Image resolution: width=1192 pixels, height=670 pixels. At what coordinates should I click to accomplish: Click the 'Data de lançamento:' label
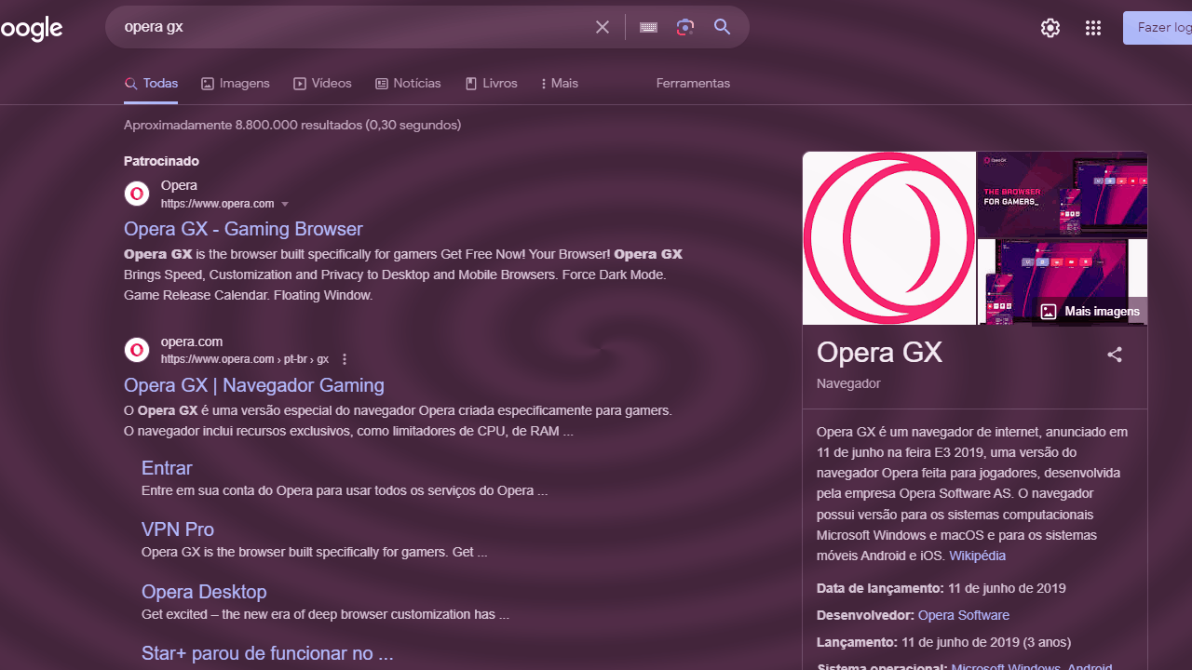coord(880,588)
